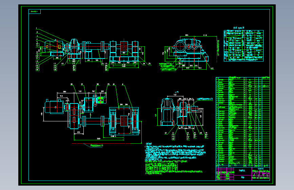The width and height of the screenshot is (294, 190).
Task: Select the 410 dimension in the plan view
Action: click(x=79, y=132)
